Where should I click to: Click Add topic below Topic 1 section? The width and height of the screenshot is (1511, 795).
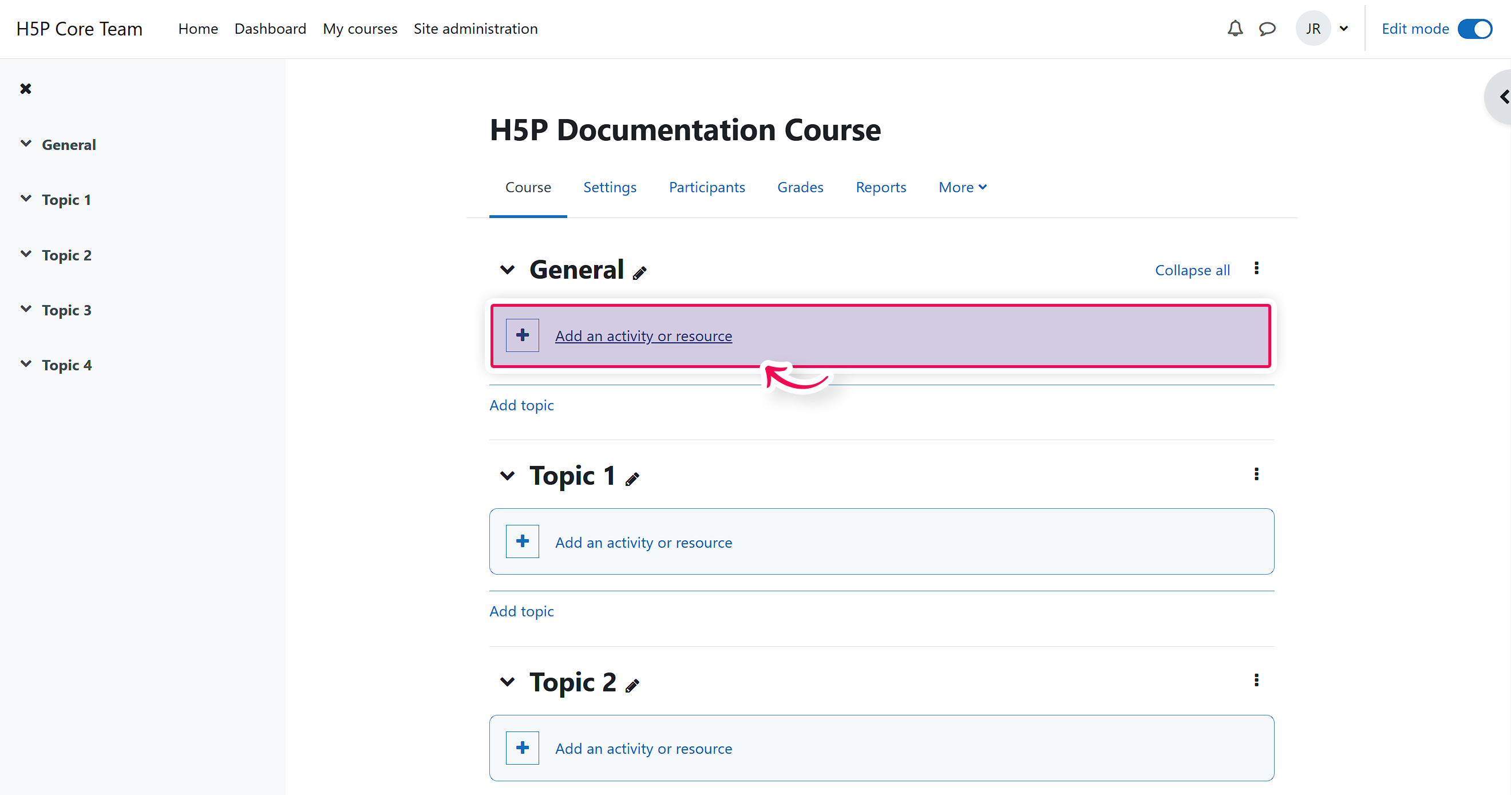click(521, 611)
